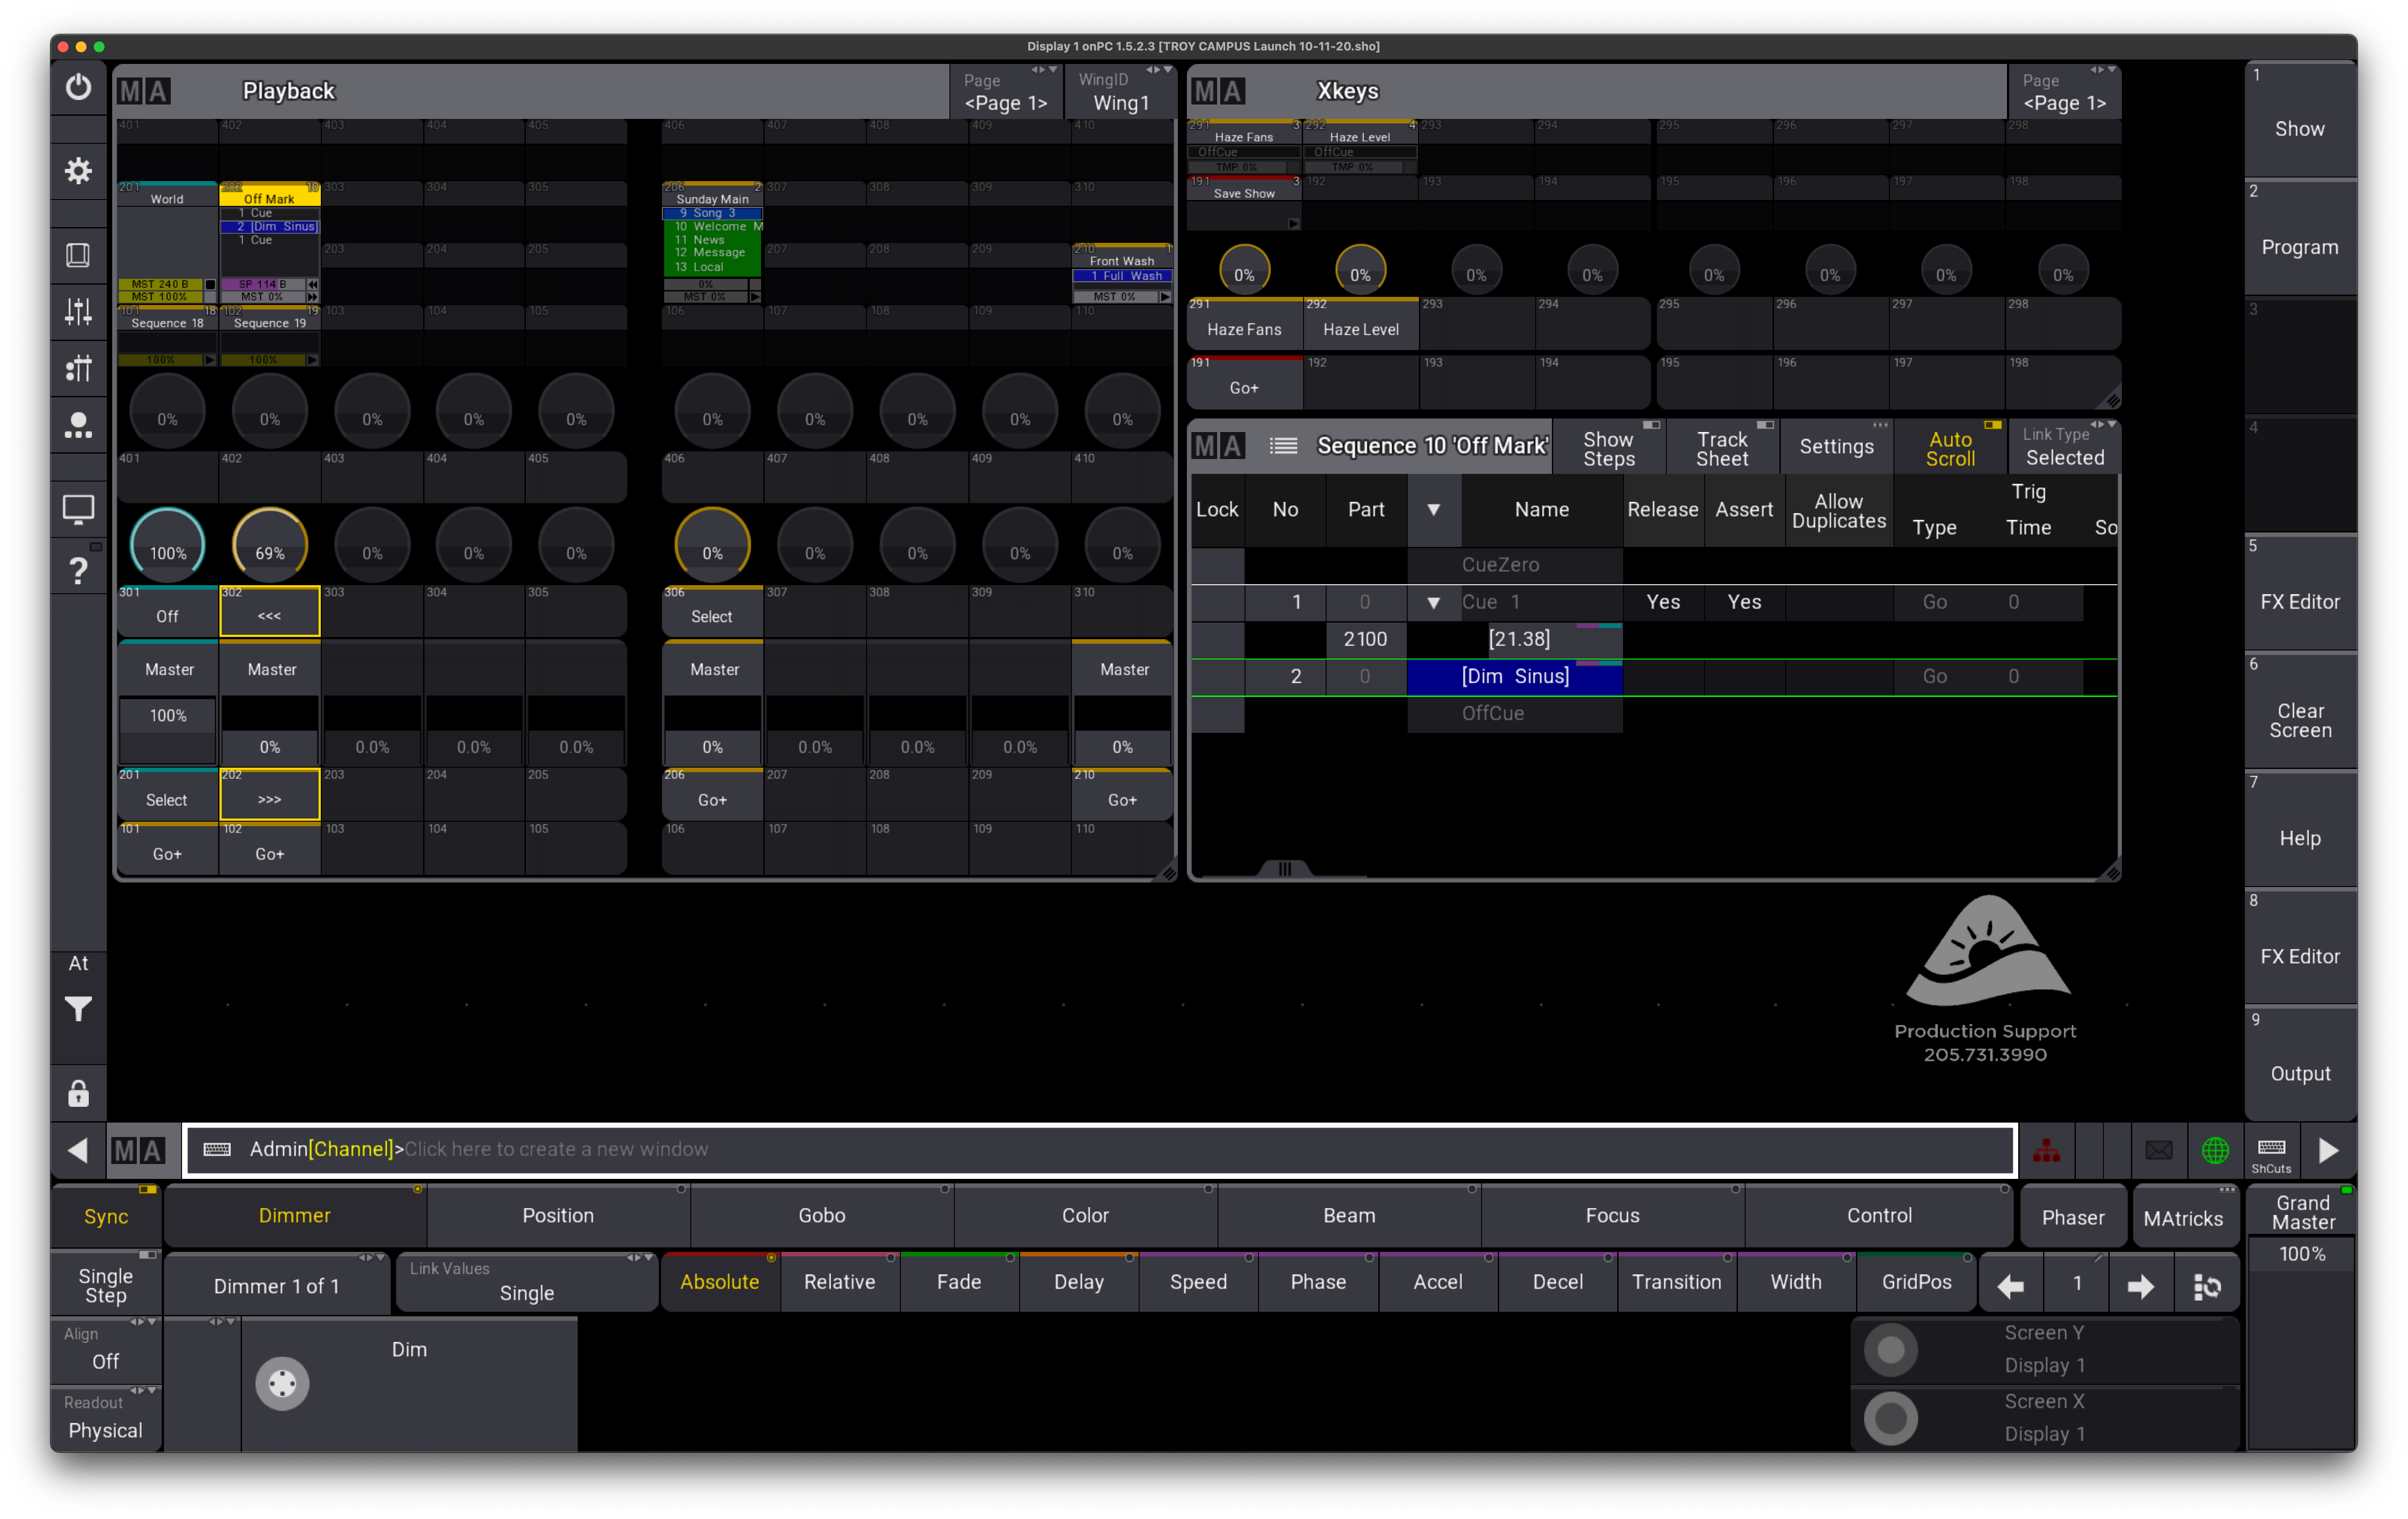Click the Dim encoder dial
2408x1519 pixels.
[282, 1384]
